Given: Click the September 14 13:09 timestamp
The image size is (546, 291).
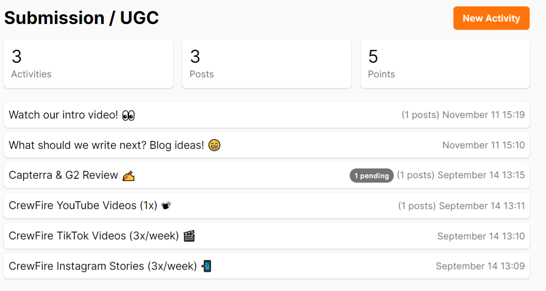Looking at the screenshot, I should click(x=480, y=266).
